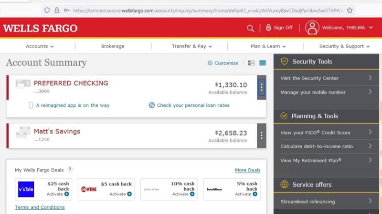
Task: Open the More Deals link
Action: pos(247,170)
